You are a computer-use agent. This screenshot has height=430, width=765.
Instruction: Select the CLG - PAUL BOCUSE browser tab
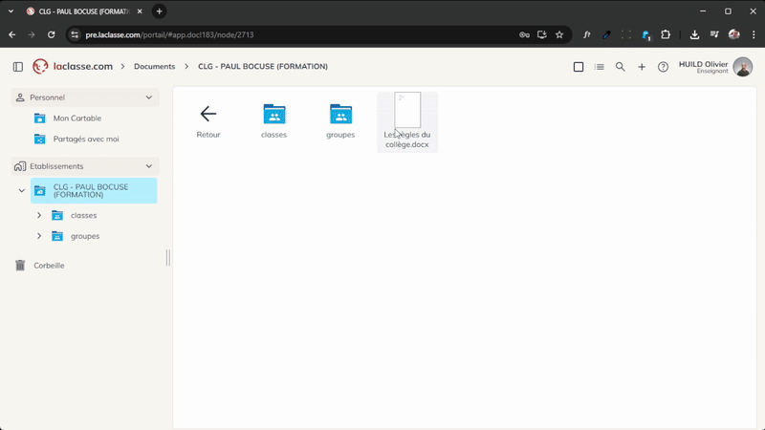pyautogui.click(x=84, y=11)
